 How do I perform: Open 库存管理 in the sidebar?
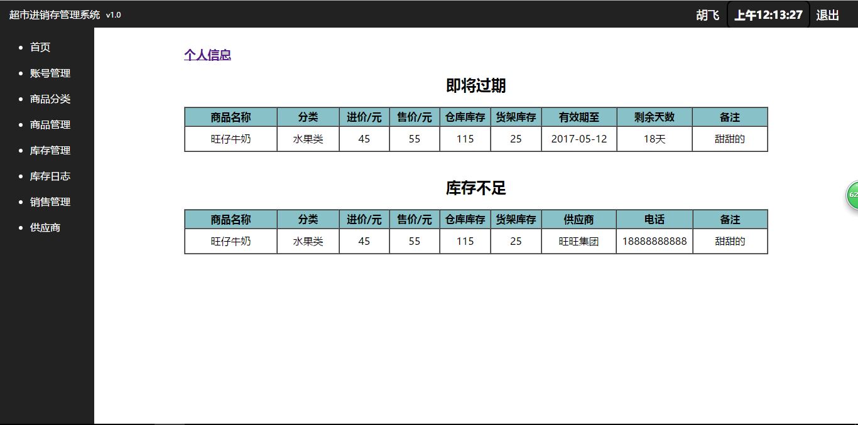click(x=50, y=150)
